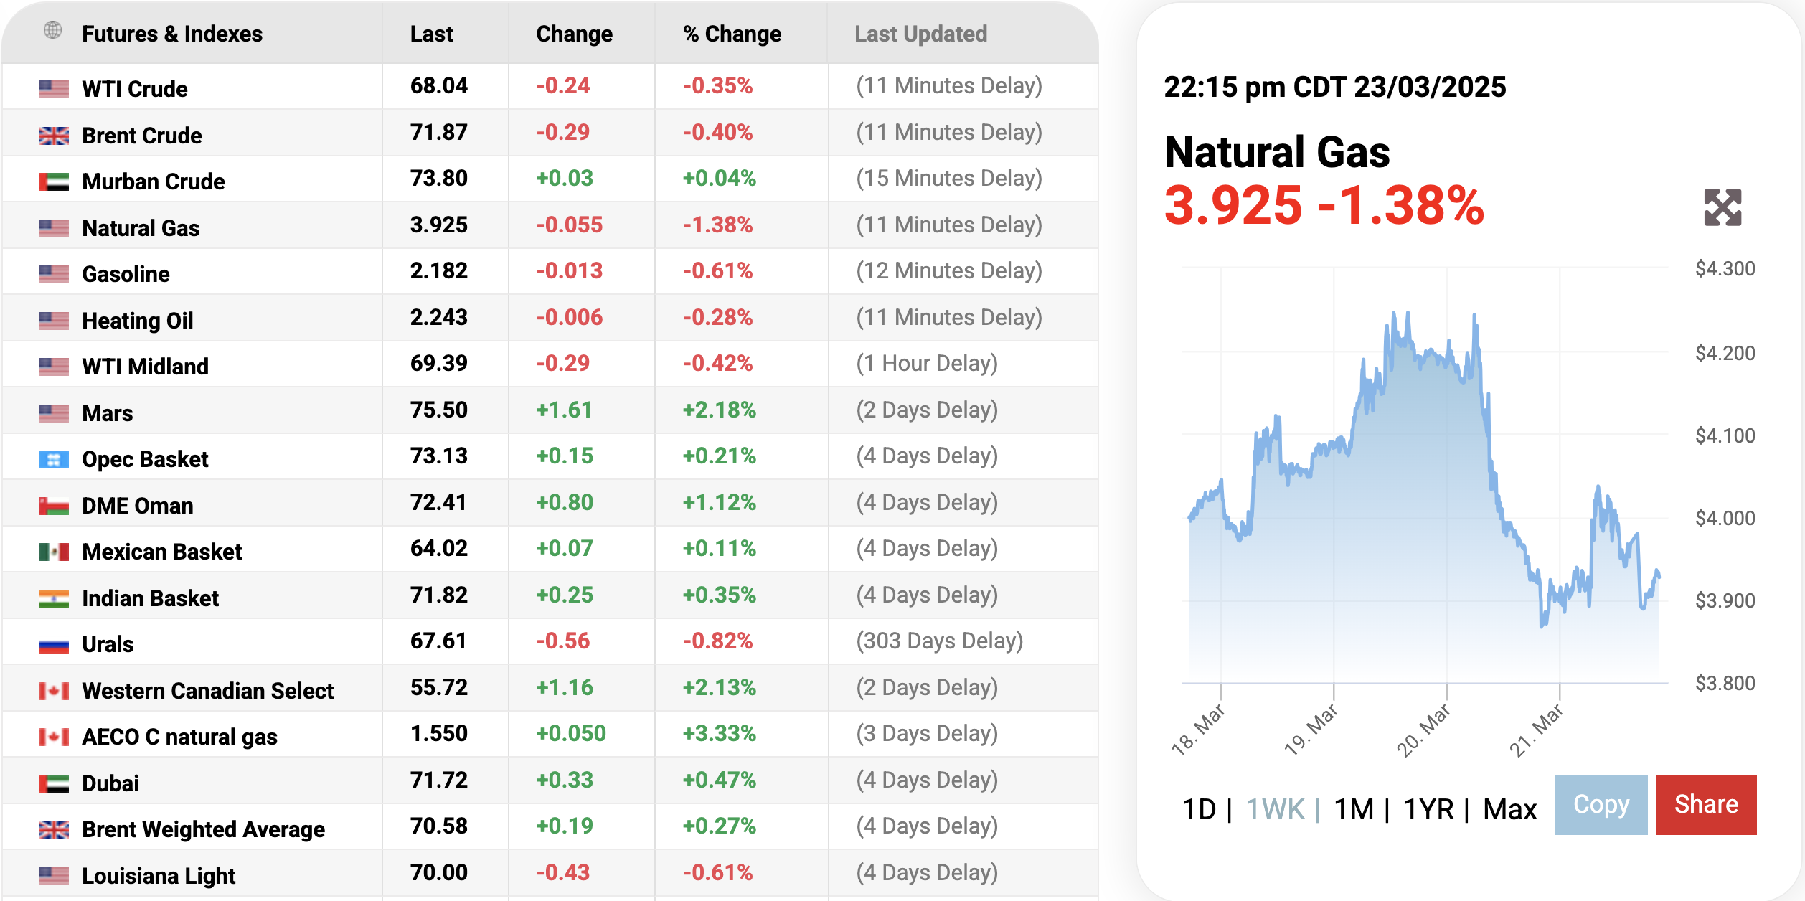
Task: Expand the Natural Gas chart to fullscreen
Action: pyautogui.click(x=1722, y=207)
